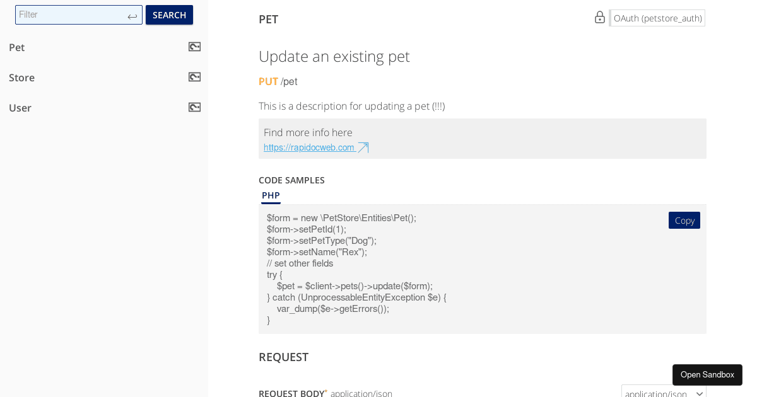Expand the request body content-type selector
The height and width of the screenshot is (397, 757).
pos(663,392)
